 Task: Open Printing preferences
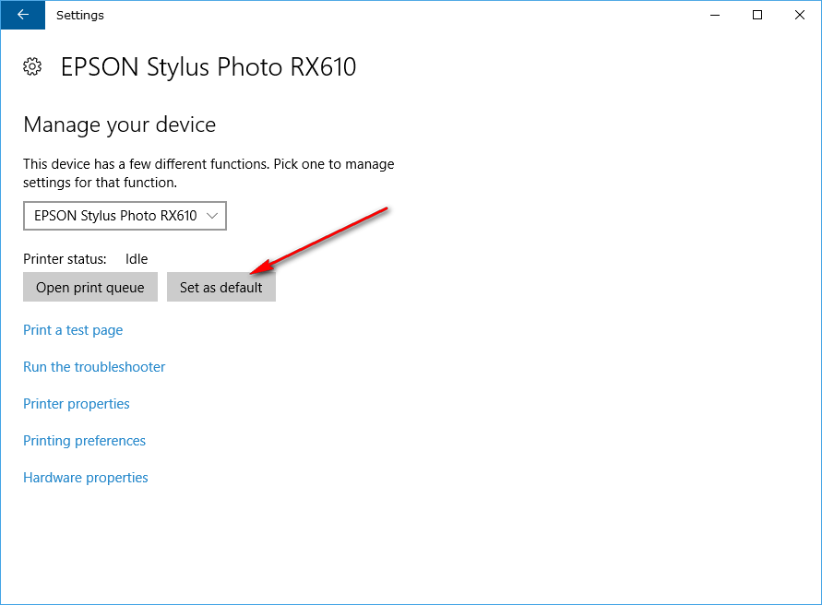(x=84, y=441)
